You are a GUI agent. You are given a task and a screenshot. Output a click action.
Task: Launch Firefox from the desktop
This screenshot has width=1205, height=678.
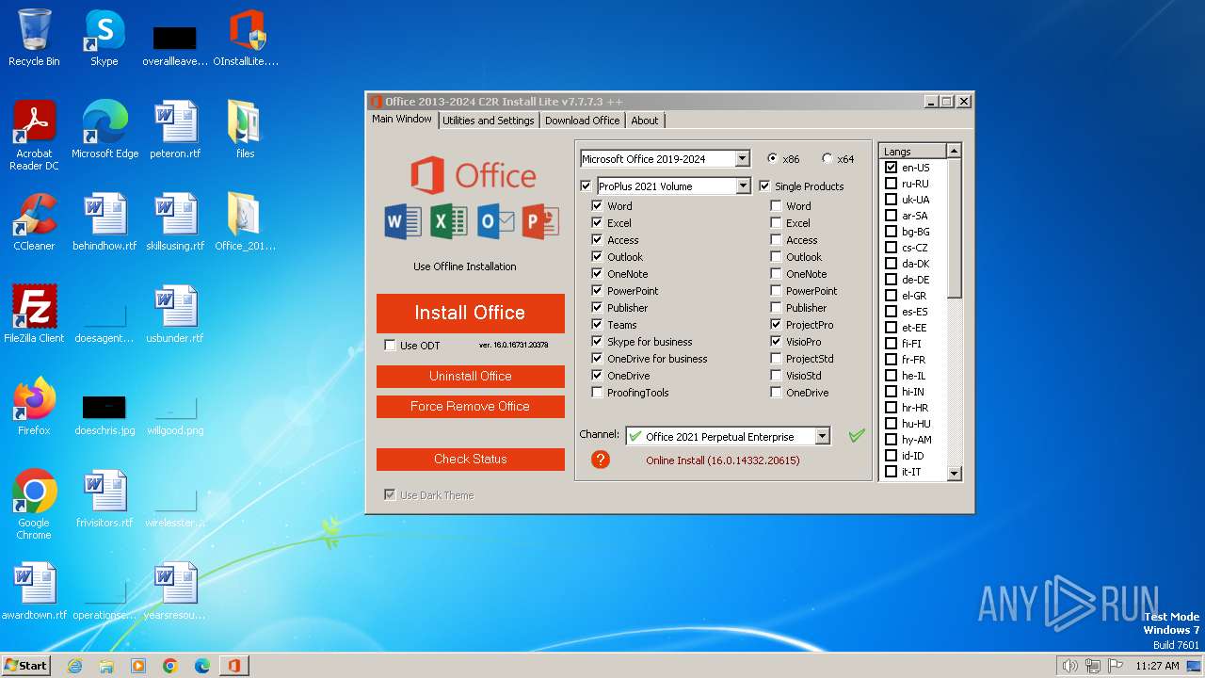[x=34, y=407]
